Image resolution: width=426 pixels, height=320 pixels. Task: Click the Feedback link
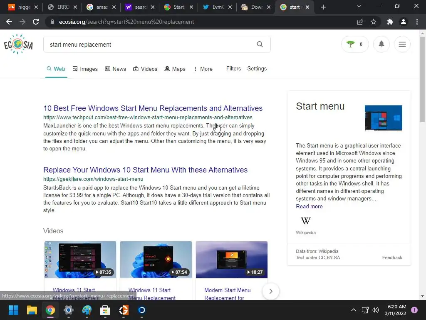click(x=392, y=257)
